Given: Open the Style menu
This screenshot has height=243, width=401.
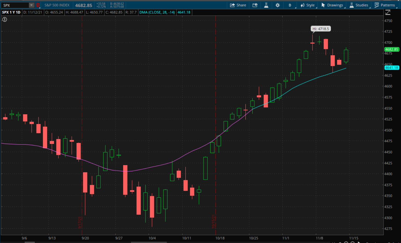Looking at the screenshot, I should pos(308,5).
